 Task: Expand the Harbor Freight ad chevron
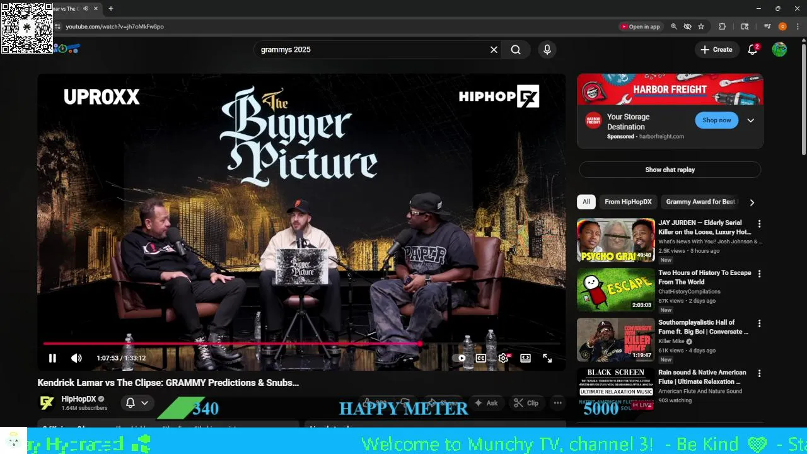click(750, 120)
